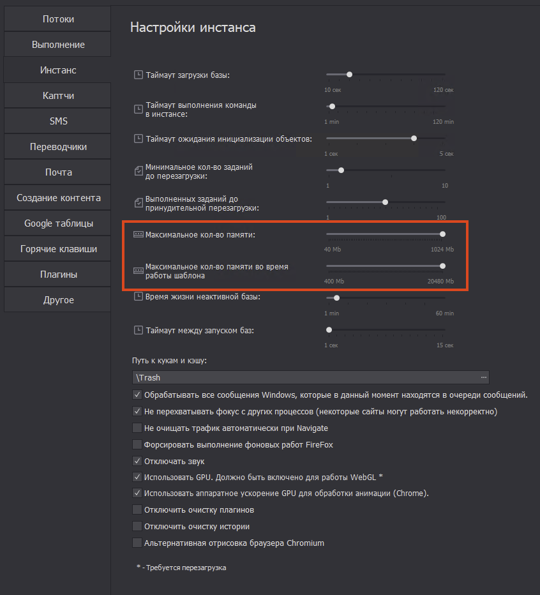Click the clock icon beside Таймаут выполнения команды
Image resolution: width=540 pixels, height=595 pixels.
coord(139,109)
